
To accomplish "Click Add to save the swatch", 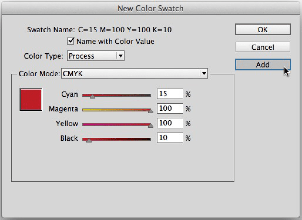I will tap(262, 65).
